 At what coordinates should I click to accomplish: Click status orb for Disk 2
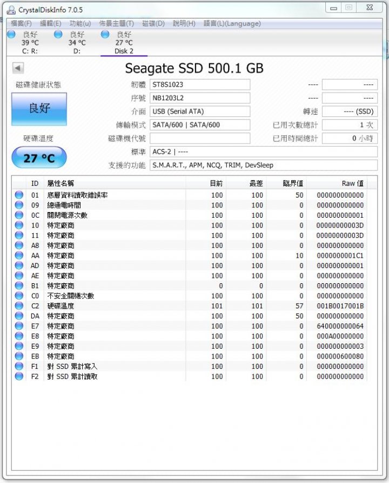coord(105,34)
